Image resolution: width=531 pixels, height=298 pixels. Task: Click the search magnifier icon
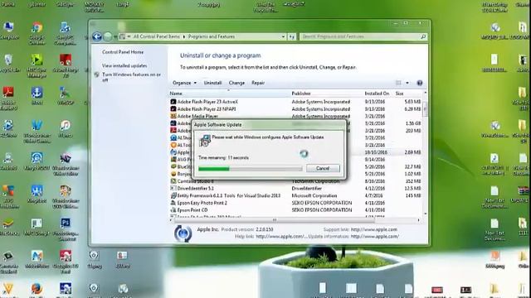[423, 36]
